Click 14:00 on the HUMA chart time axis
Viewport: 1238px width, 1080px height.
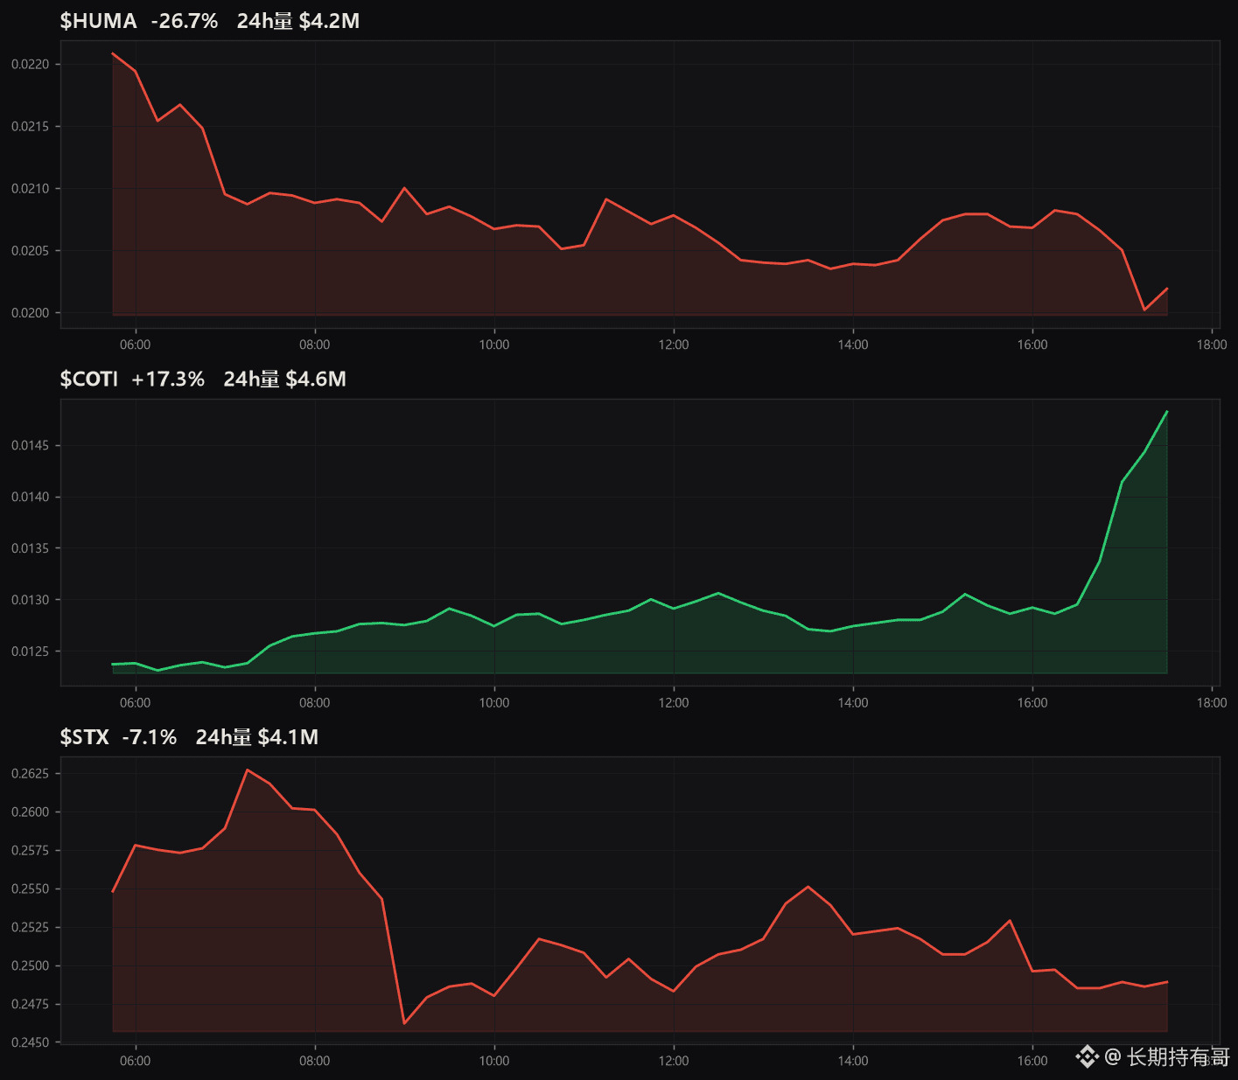[x=853, y=345]
